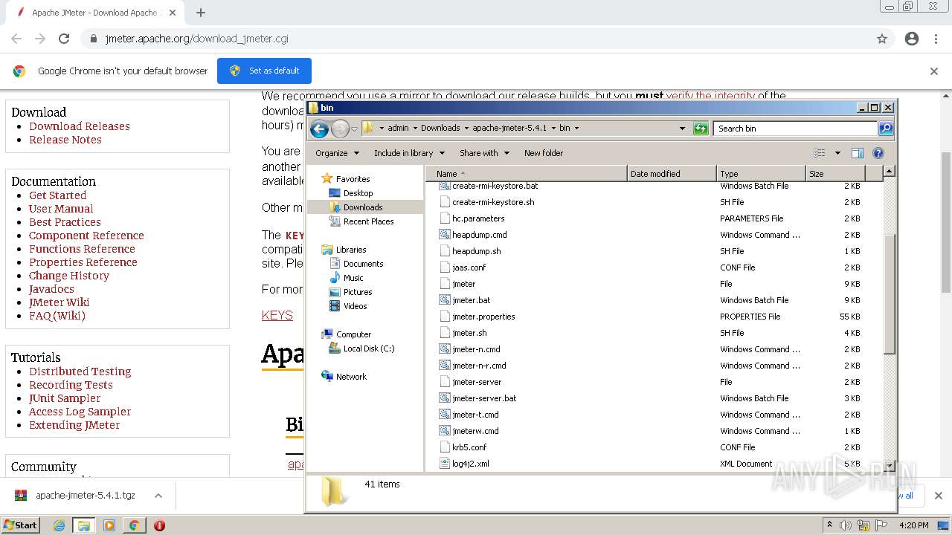Open the Share with dropdown

click(484, 153)
